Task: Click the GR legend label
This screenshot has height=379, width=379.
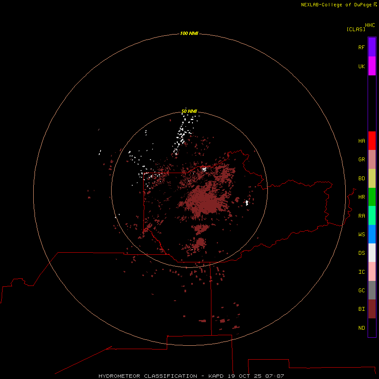Action: click(361, 160)
